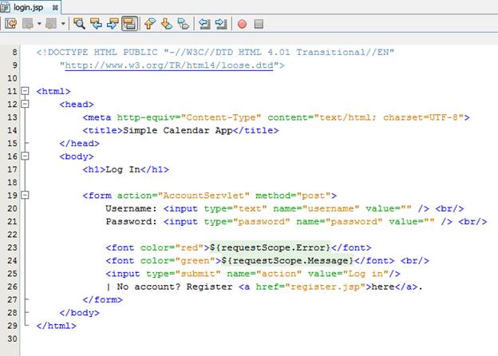Go to the next search occurrence
This screenshot has width=498, height=356.
(x=113, y=24)
